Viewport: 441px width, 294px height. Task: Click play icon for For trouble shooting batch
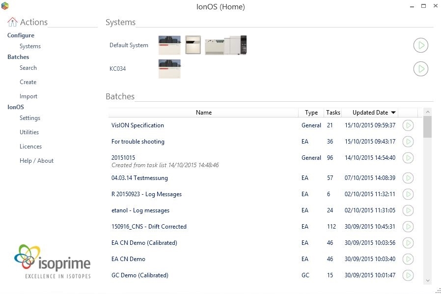(408, 142)
